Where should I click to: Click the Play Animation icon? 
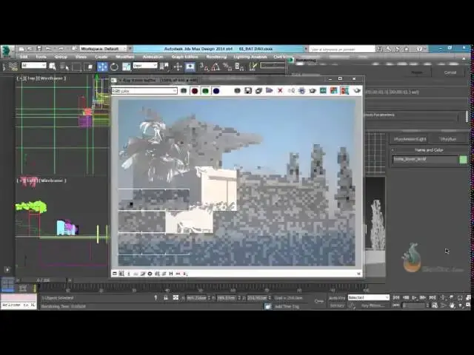414,297
